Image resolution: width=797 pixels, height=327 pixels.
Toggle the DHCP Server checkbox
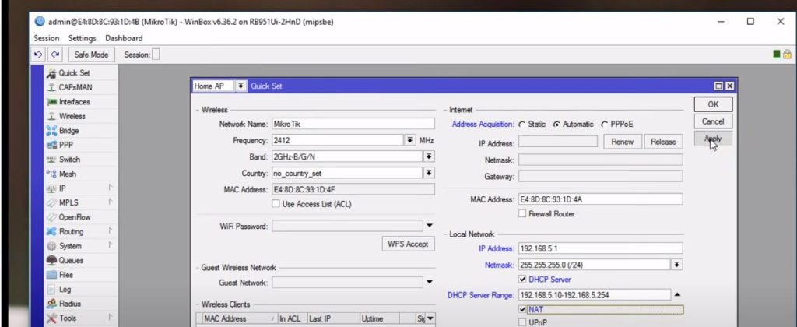point(522,280)
